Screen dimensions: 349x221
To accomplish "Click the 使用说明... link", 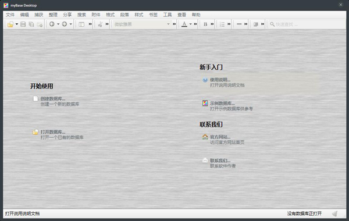I will tap(220, 80).
